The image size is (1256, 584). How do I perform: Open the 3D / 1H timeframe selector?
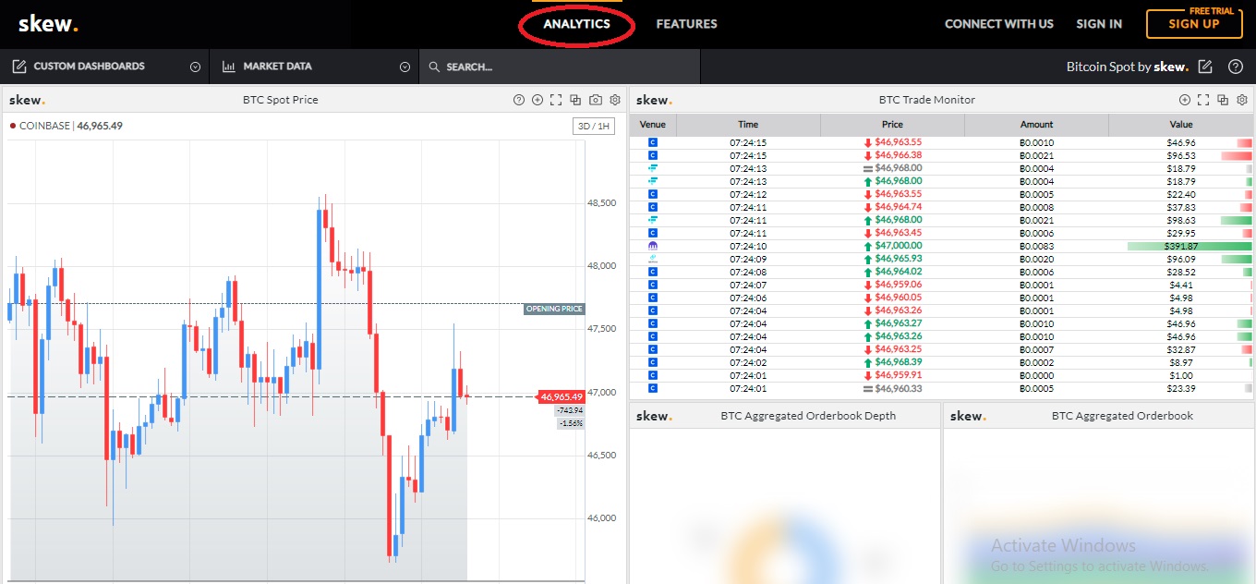(x=593, y=126)
